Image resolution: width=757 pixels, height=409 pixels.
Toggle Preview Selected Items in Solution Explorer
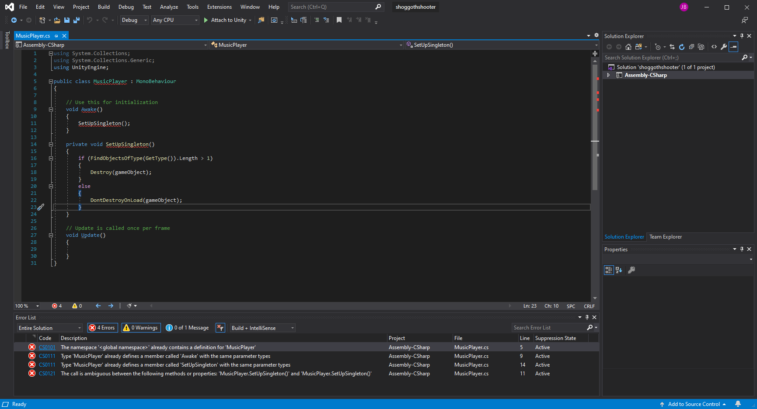pyautogui.click(x=733, y=47)
